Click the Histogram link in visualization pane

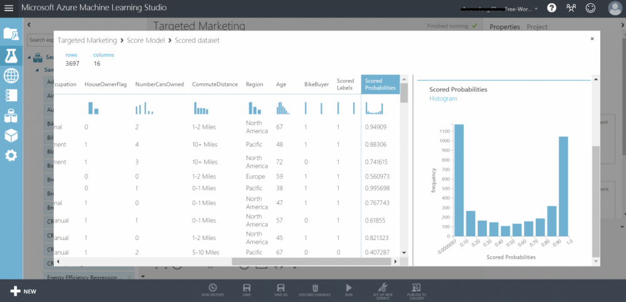[443, 99]
